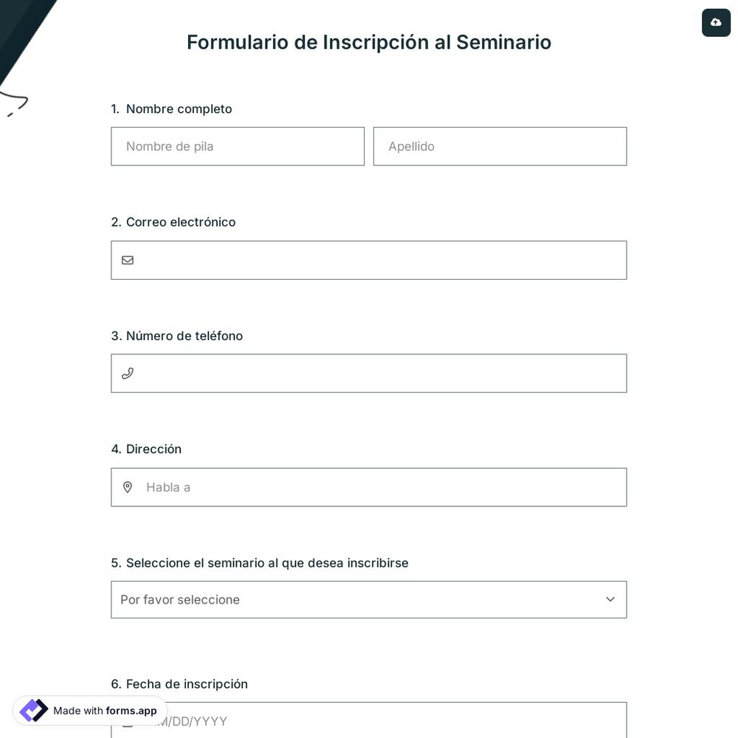This screenshot has width=738, height=738.
Task: Click the forms.app link text
Action: (131, 711)
